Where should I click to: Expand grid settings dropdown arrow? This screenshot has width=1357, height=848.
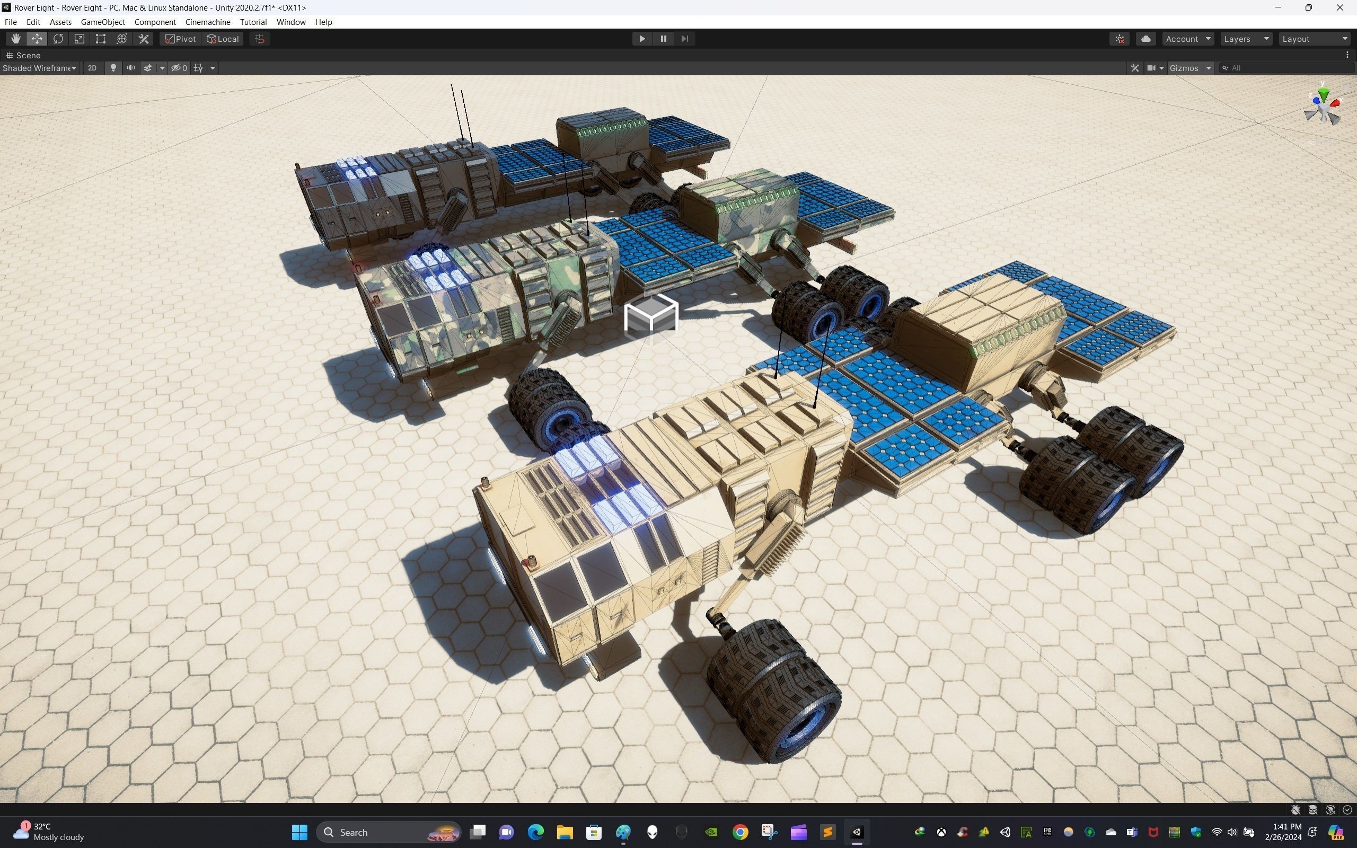[x=213, y=68]
